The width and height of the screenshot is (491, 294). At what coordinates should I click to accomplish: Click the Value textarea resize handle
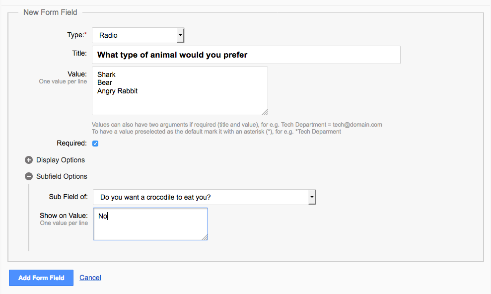click(x=265, y=112)
